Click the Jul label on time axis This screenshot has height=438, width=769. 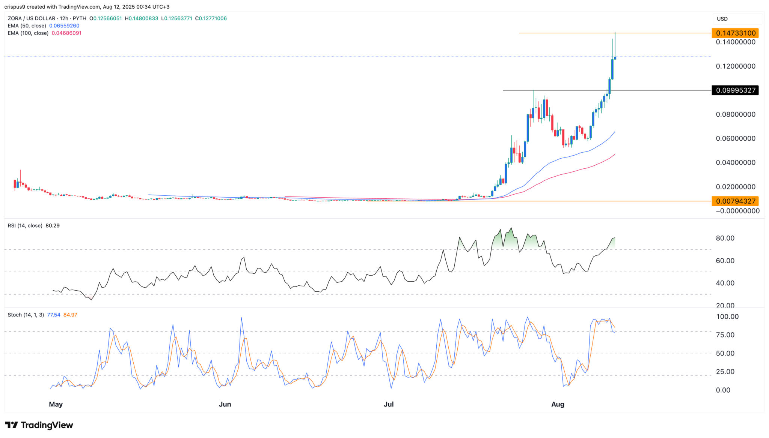point(389,404)
